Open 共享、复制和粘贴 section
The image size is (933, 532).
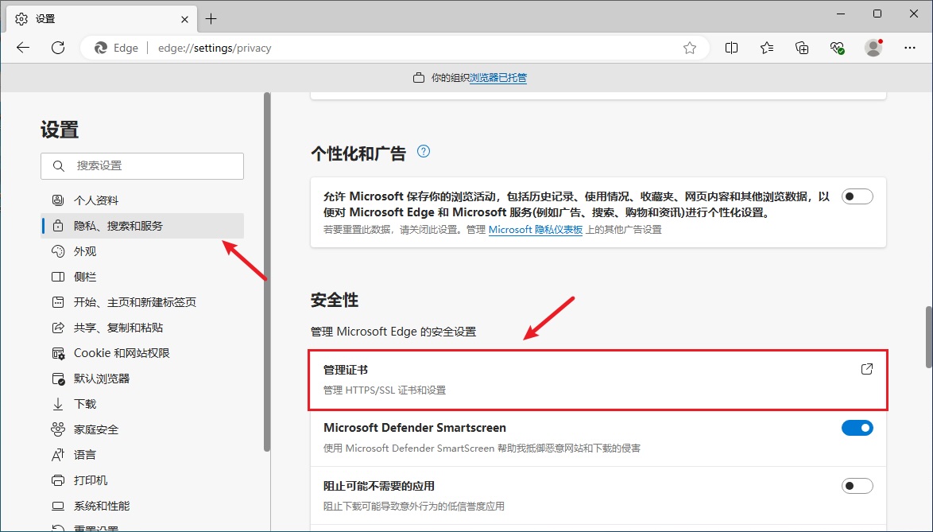[x=142, y=328]
